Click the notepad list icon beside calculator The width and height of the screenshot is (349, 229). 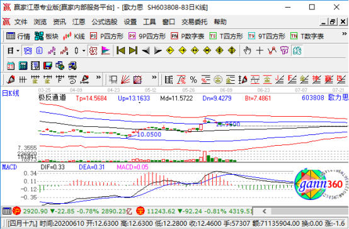pos(35,66)
